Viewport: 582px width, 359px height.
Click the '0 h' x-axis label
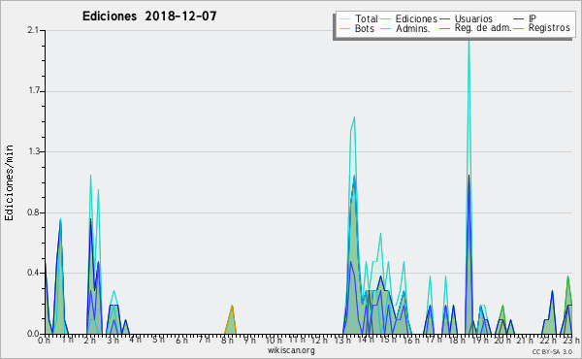(44, 340)
